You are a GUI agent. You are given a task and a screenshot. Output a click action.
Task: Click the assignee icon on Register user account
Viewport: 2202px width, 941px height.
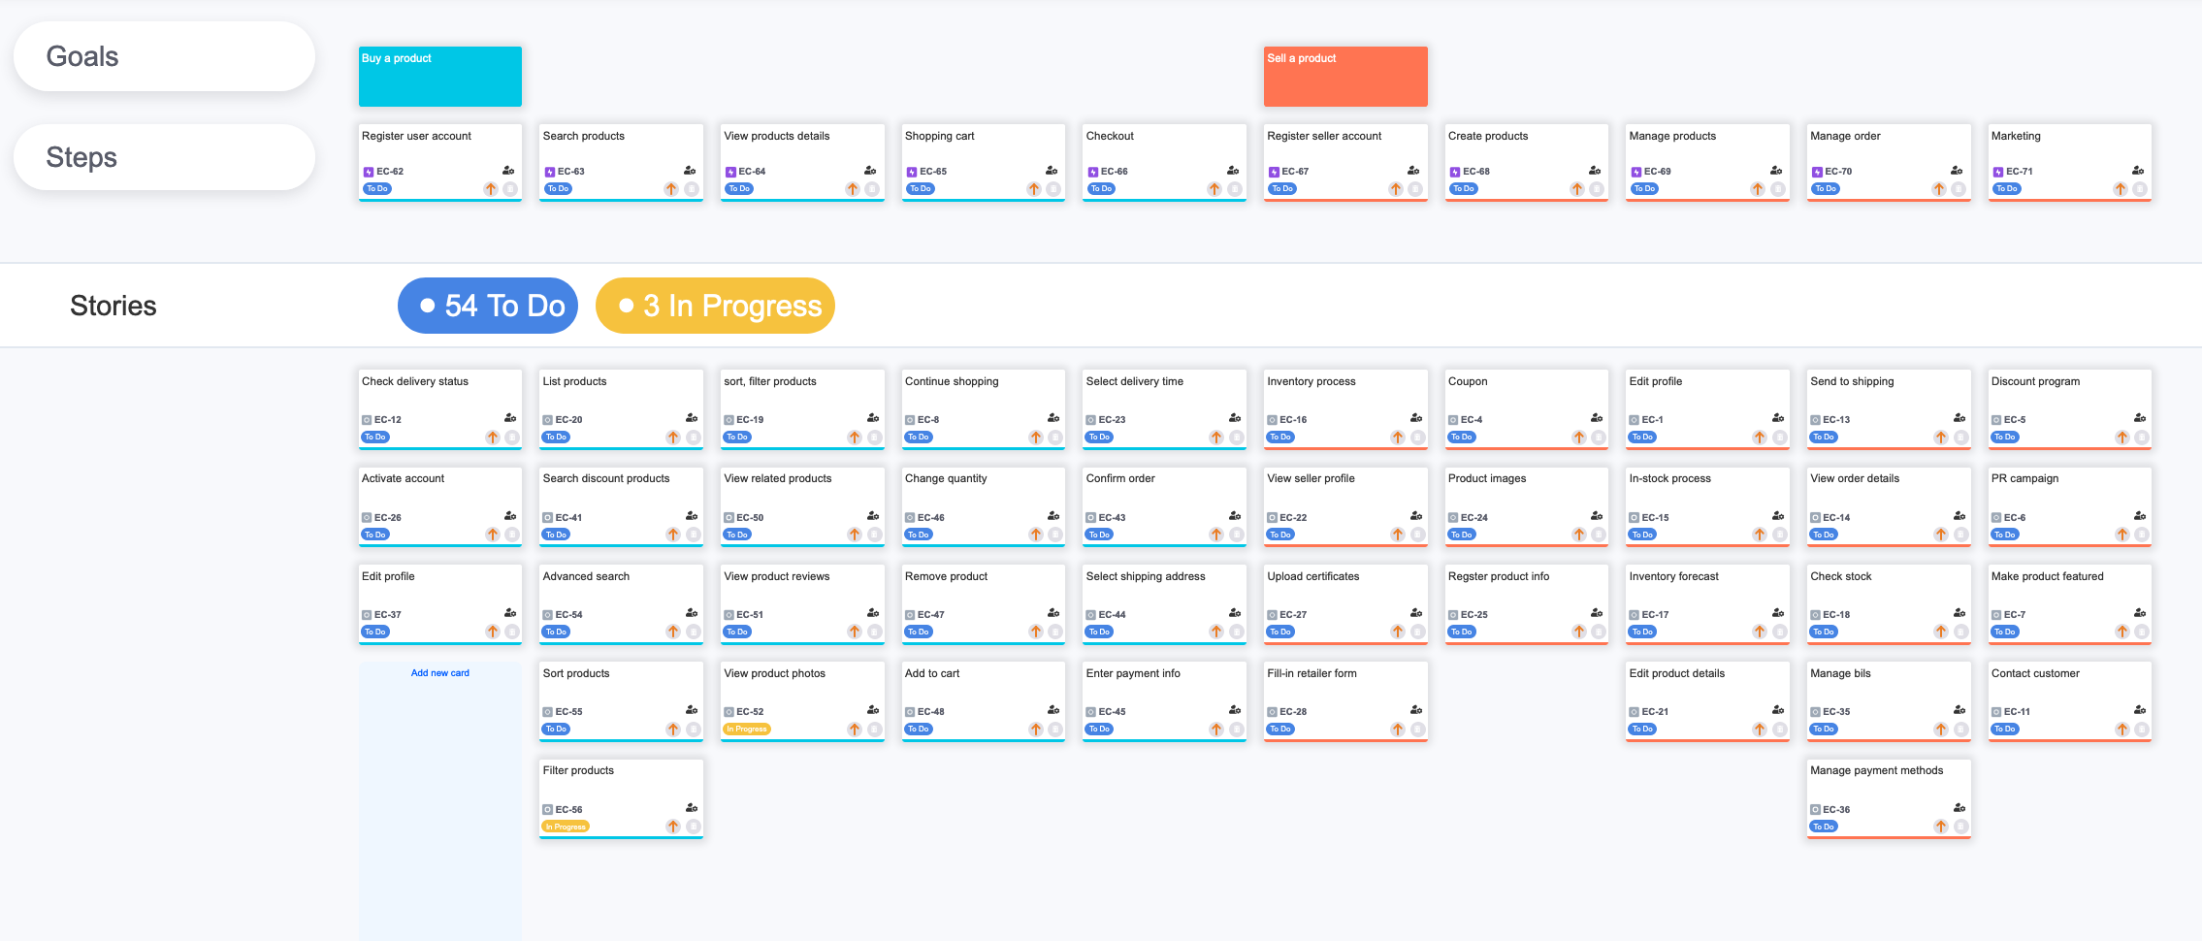509,171
